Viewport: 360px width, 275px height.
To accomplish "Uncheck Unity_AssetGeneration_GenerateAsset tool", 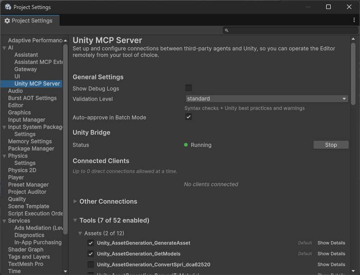I will tap(91, 243).
